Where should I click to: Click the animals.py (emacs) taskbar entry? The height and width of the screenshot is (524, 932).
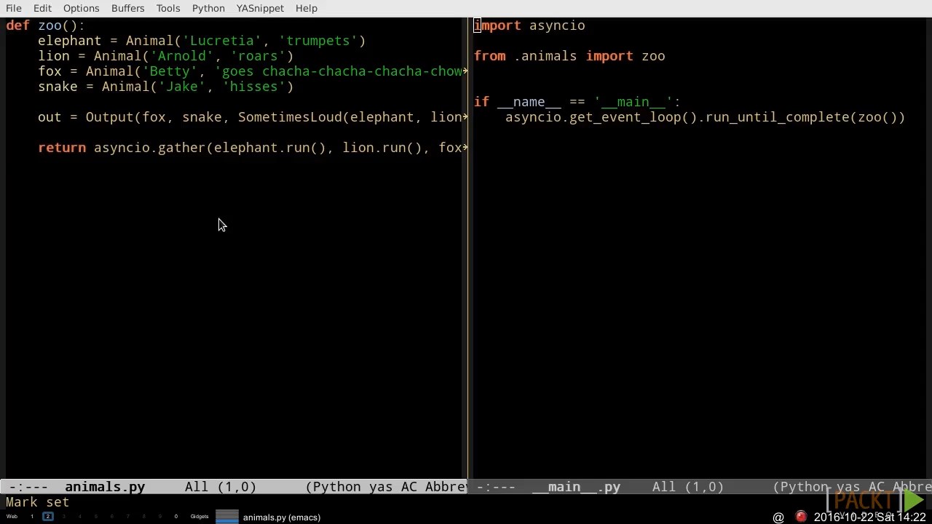coord(281,517)
